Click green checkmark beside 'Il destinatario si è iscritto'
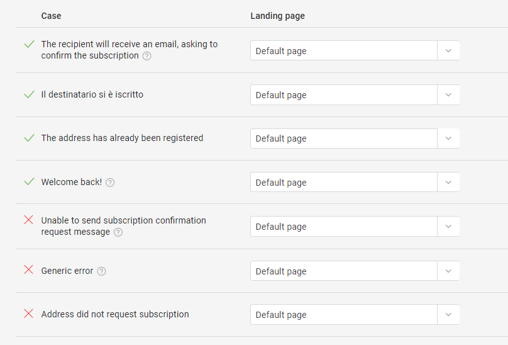Image resolution: width=508 pixels, height=345 pixels. (28, 94)
